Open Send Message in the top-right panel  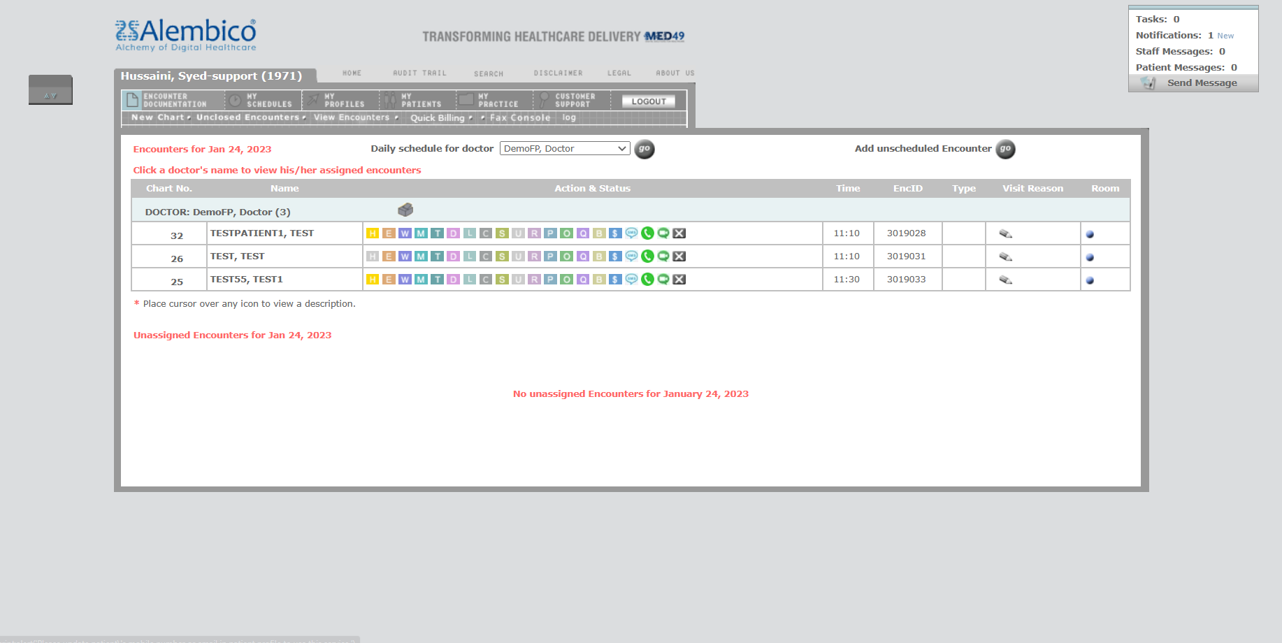1200,82
